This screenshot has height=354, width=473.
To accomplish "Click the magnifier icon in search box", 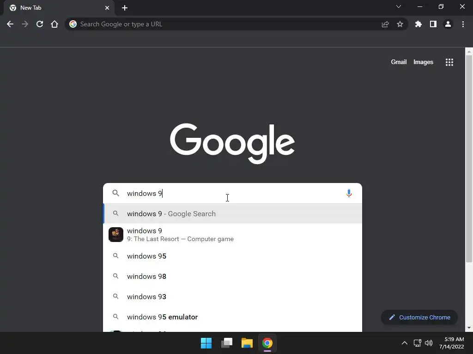I will (116, 193).
